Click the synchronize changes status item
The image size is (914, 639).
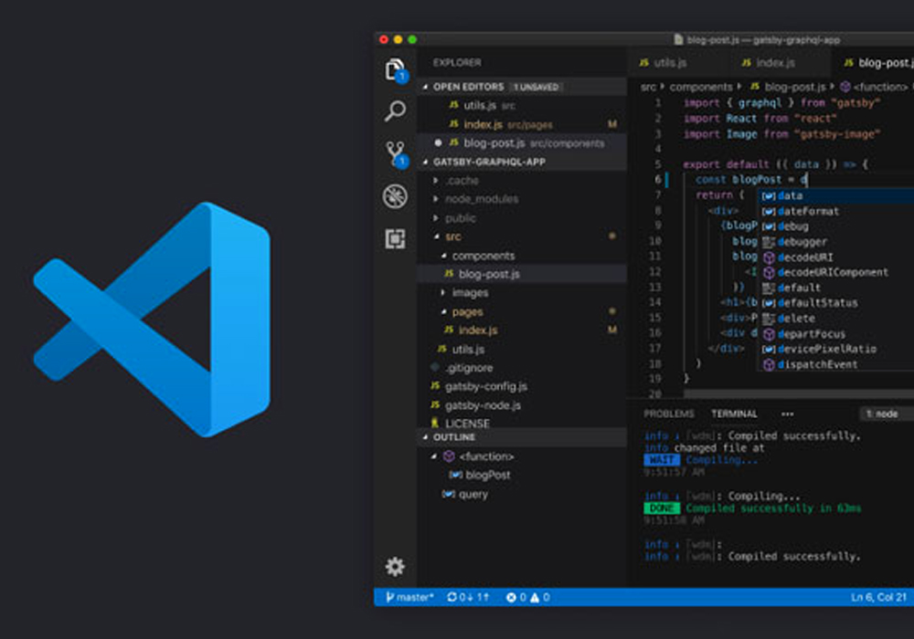[x=468, y=597]
